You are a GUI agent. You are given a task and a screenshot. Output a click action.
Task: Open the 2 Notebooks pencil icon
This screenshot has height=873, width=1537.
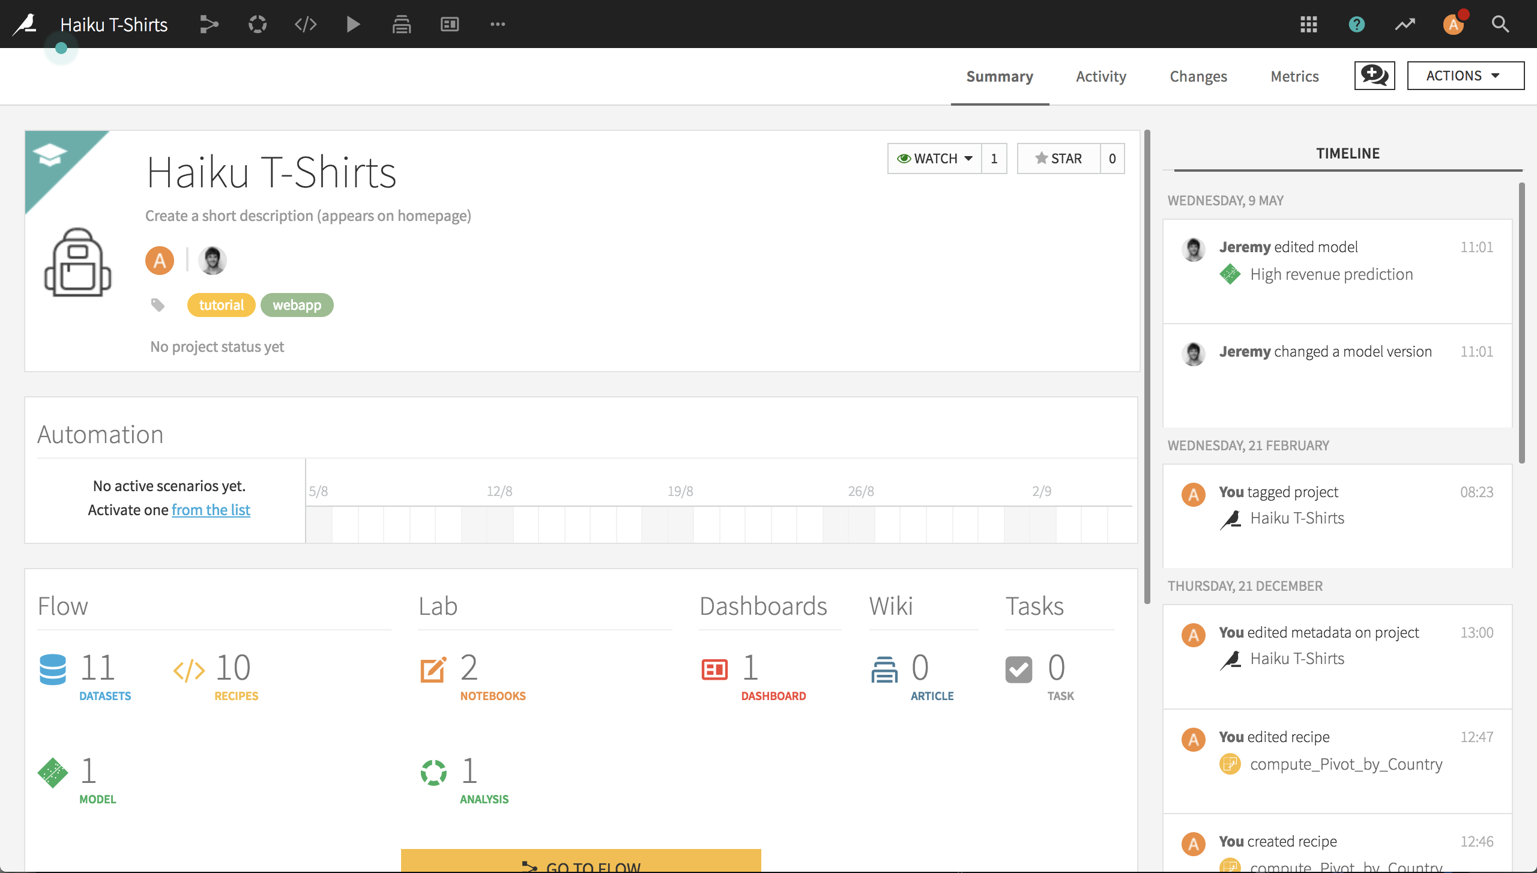pyautogui.click(x=433, y=669)
